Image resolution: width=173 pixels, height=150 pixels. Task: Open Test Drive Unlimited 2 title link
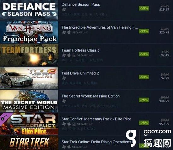(x=80, y=73)
